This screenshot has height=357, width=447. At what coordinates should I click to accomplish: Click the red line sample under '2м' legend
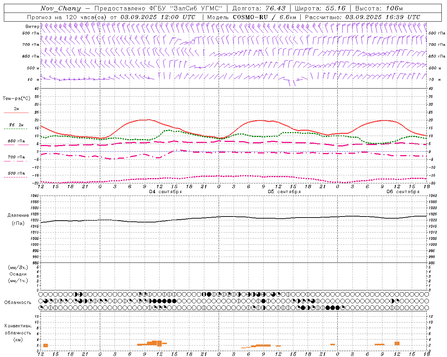[x=16, y=113]
